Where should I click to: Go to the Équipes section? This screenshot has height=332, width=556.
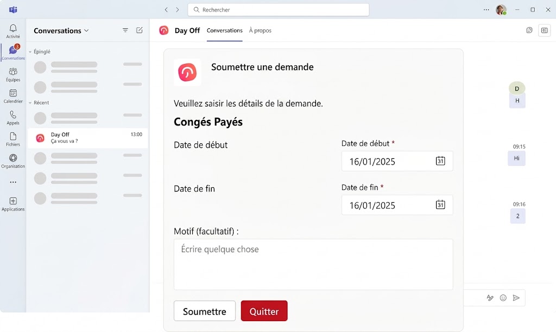13,74
